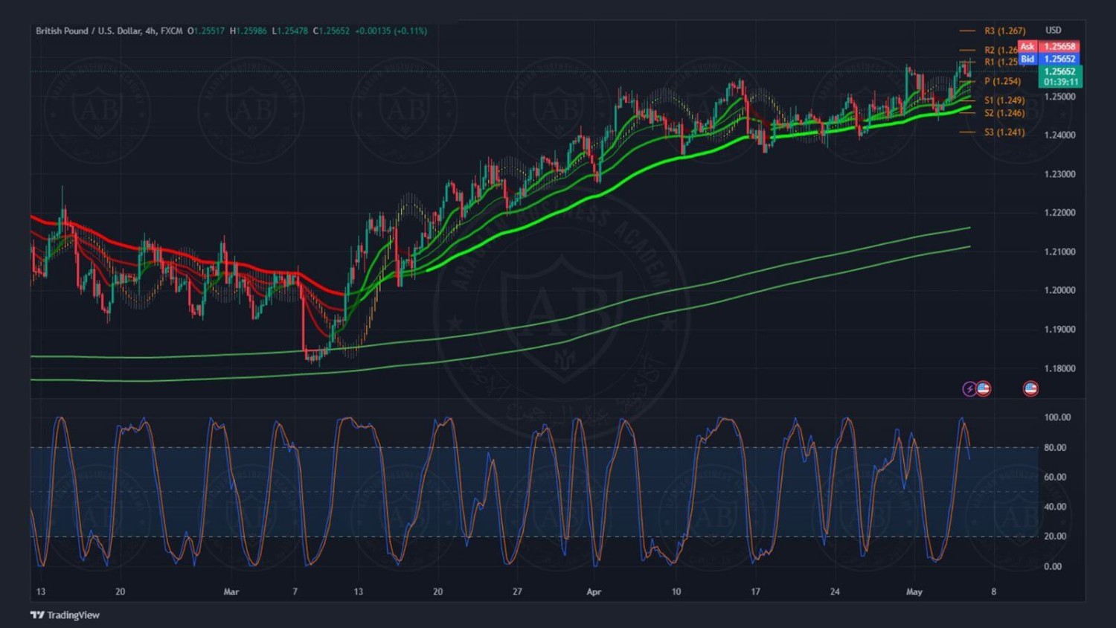Viewport: 1116px width, 628px height.
Task: Click the TradingView logo
Action: point(65,615)
